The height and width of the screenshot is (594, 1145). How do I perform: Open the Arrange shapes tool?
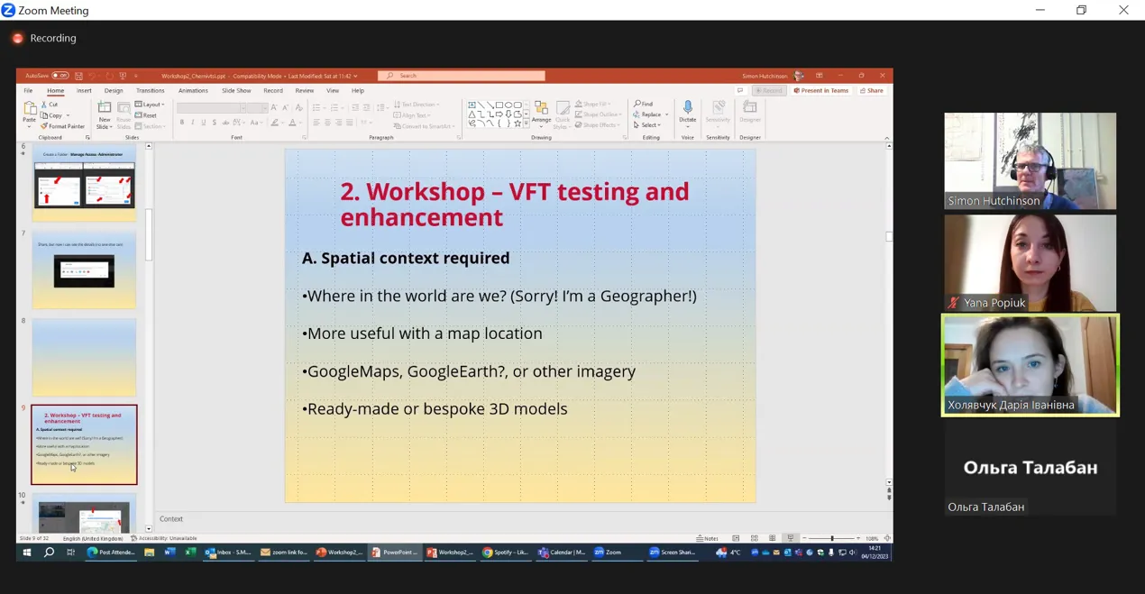[541, 113]
